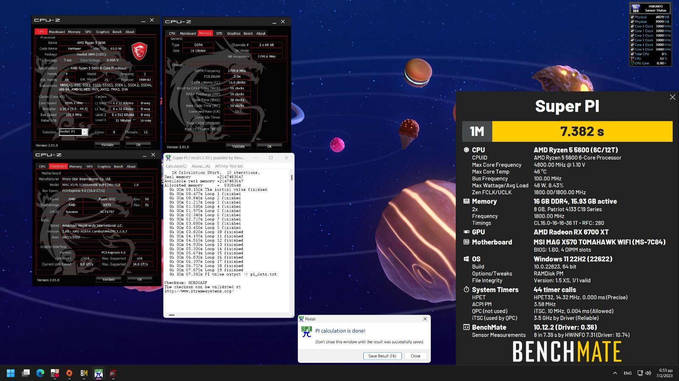Click the System Timers stopwatch icon
This screenshot has width=679, height=381.
[466, 290]
